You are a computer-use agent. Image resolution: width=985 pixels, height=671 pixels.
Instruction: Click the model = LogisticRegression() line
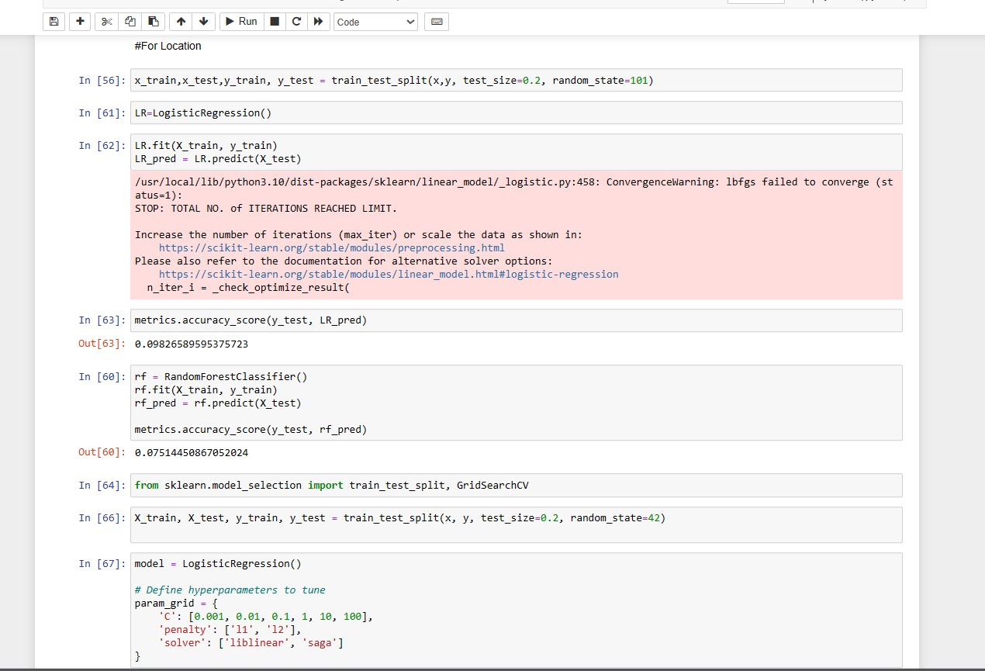pyautogui.click(x=218, y=564)
